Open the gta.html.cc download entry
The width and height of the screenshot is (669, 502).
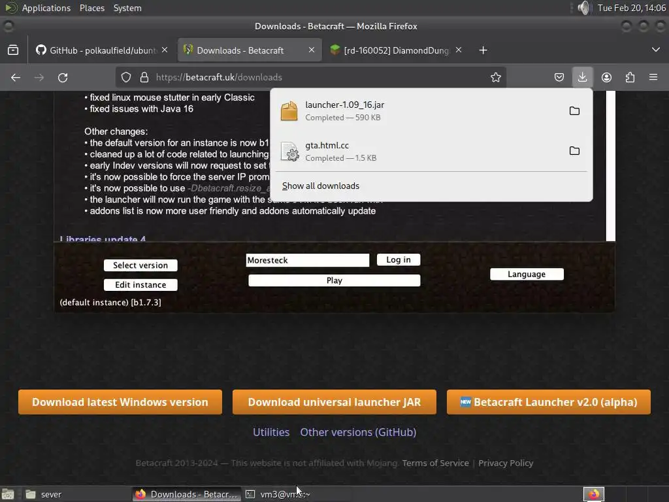point(418,151)
